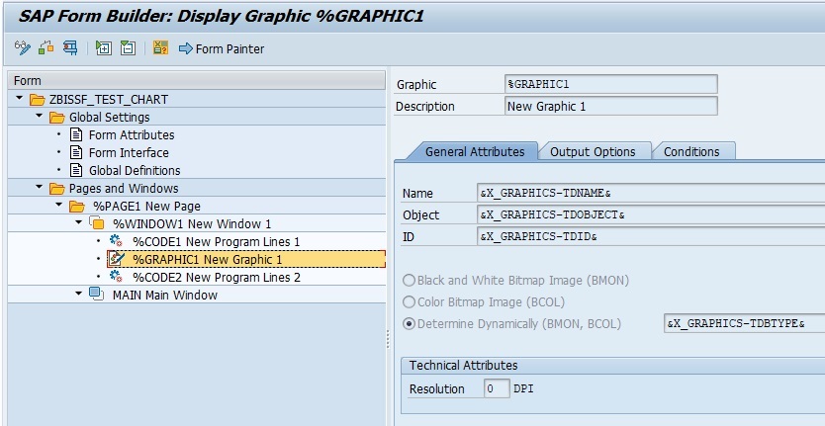Select Black and White Bitmap Image radio
The width and height of the screenshot is (825, 426).
[x=409, y=281]
